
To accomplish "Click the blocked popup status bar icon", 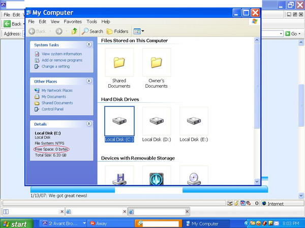I will coord(243,203).
